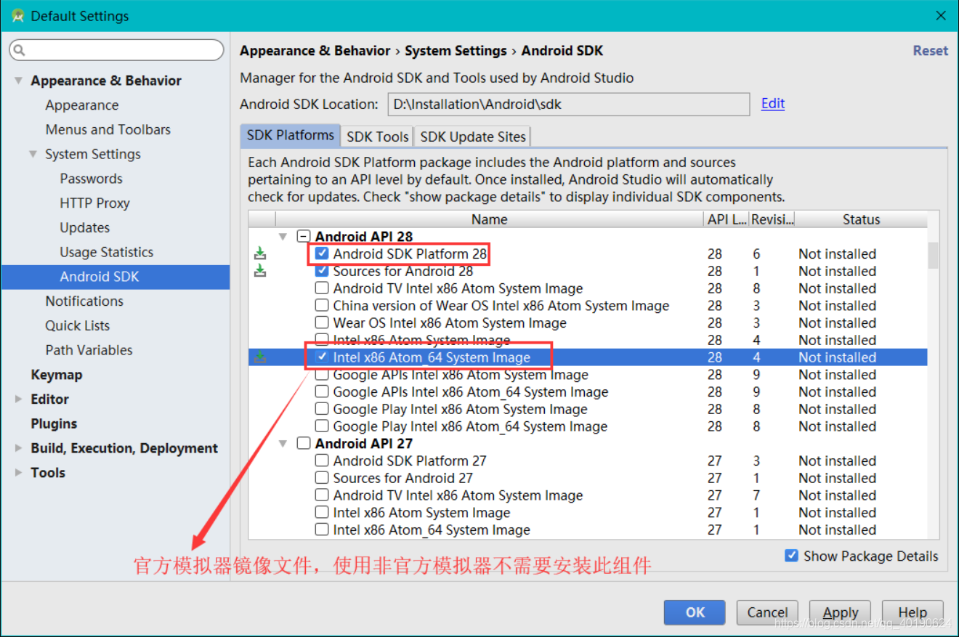Check China version of Wear OS system image

tap(322, 306)
